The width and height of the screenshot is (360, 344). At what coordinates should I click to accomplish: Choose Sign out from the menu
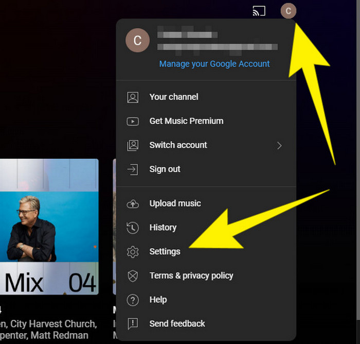(x=165, y=169)
